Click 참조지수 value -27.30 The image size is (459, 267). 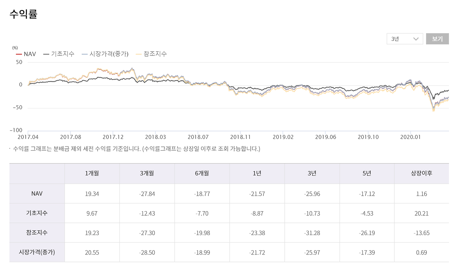[147, 233]
